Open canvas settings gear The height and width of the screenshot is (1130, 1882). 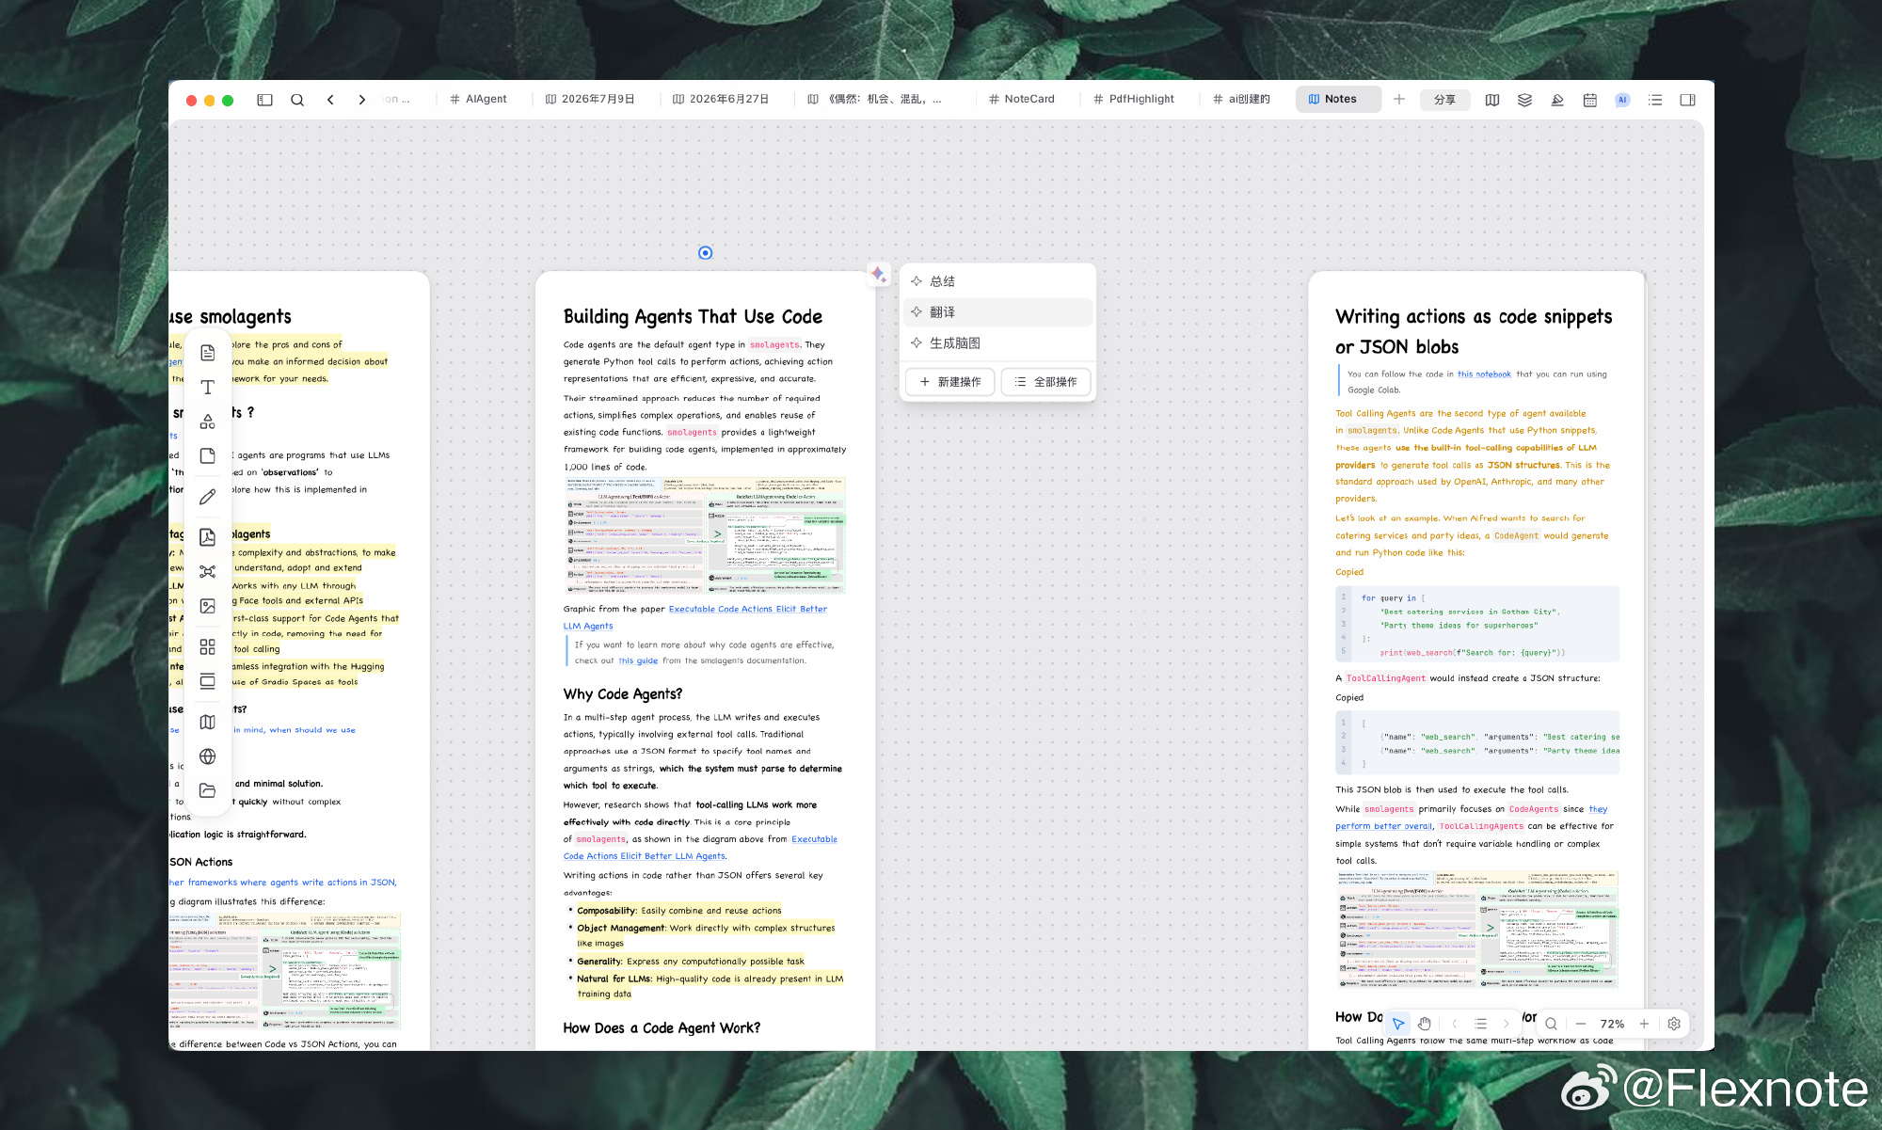click(1674, 1024)
